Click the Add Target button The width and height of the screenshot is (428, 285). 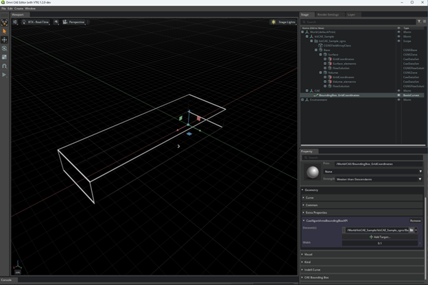tap(380, 237)
